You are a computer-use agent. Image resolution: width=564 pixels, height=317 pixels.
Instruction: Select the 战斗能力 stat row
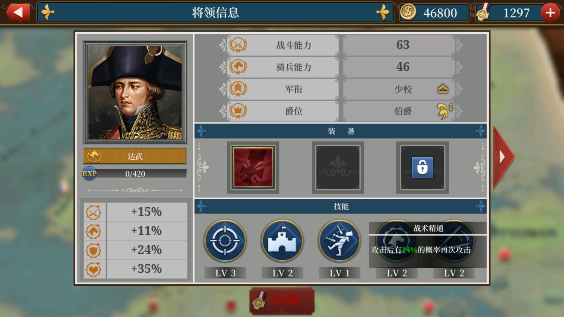point(341,45)
